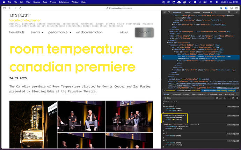Viewport: 241px width, 150px height.
Task: Open the Properties sub-tab
Action: [229, 94]
